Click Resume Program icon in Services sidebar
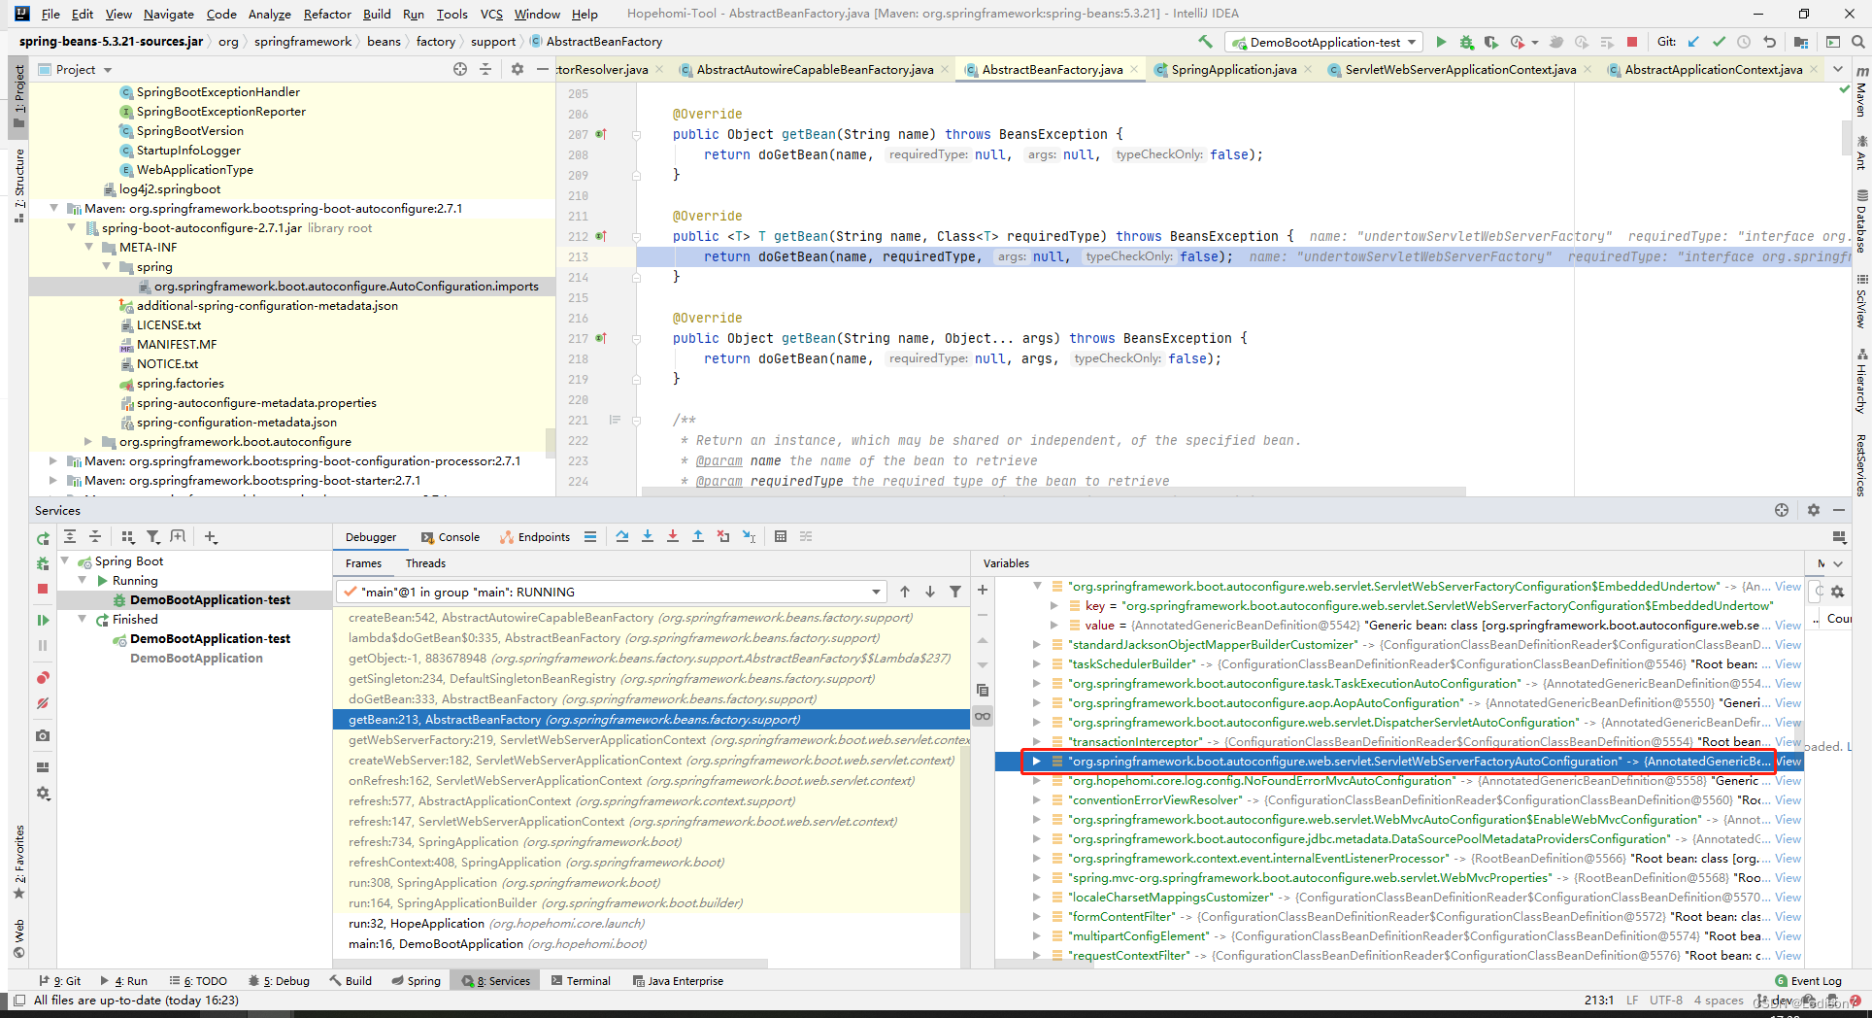The height and width of the screenshot is (1018, 1872). tap(43, 620)
